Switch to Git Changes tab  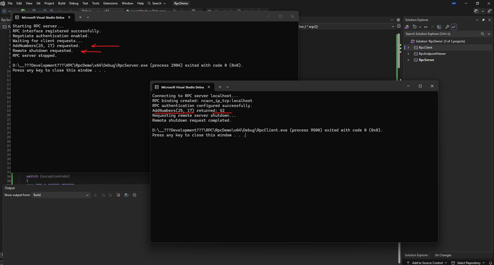pos(443,255)
